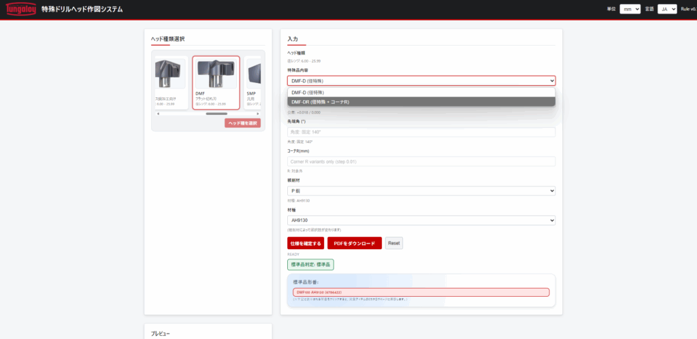697x339 pixels.
Task: Expand the 被削材 dropdown showing P 鋼
Action: 421,191
